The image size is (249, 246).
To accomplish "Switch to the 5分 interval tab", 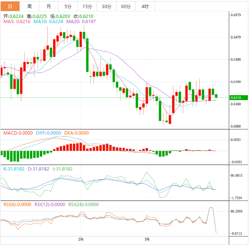I will click(x=68, y=6).
